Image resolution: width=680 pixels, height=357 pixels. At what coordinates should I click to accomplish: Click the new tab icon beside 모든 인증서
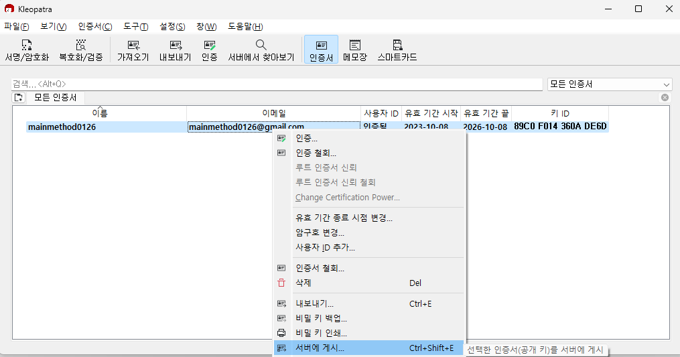tap(19, 98)
